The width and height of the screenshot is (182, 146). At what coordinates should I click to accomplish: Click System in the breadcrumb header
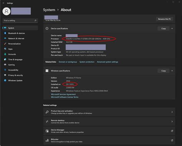point(49,10)
